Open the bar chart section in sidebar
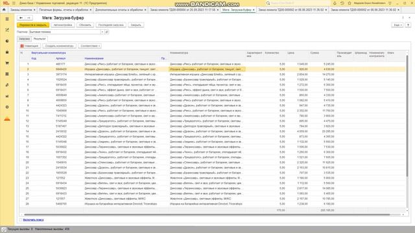Viewport: 415px width, 233px height. (x=7, y=96)
